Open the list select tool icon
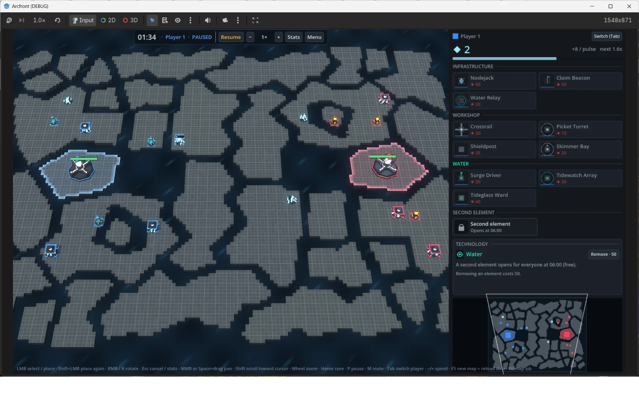Viewport: 639px width, 401px height. 165,20
